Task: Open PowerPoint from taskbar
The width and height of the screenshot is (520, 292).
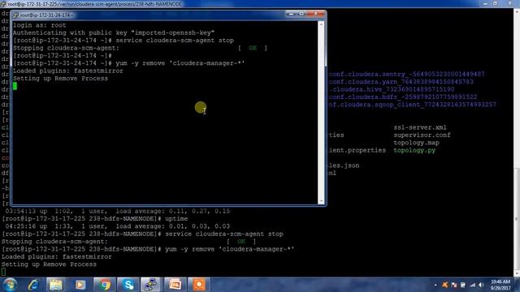Action: coord(175,285)
